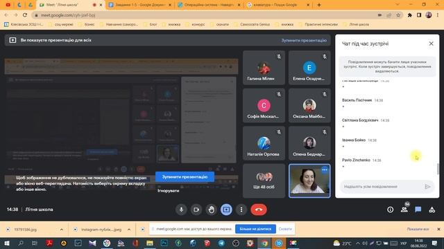Switch to pinned Google Drive tab

click(x=30, y=5)
